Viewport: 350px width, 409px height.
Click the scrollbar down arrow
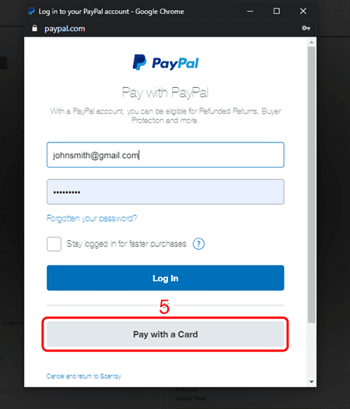point(311,382)
